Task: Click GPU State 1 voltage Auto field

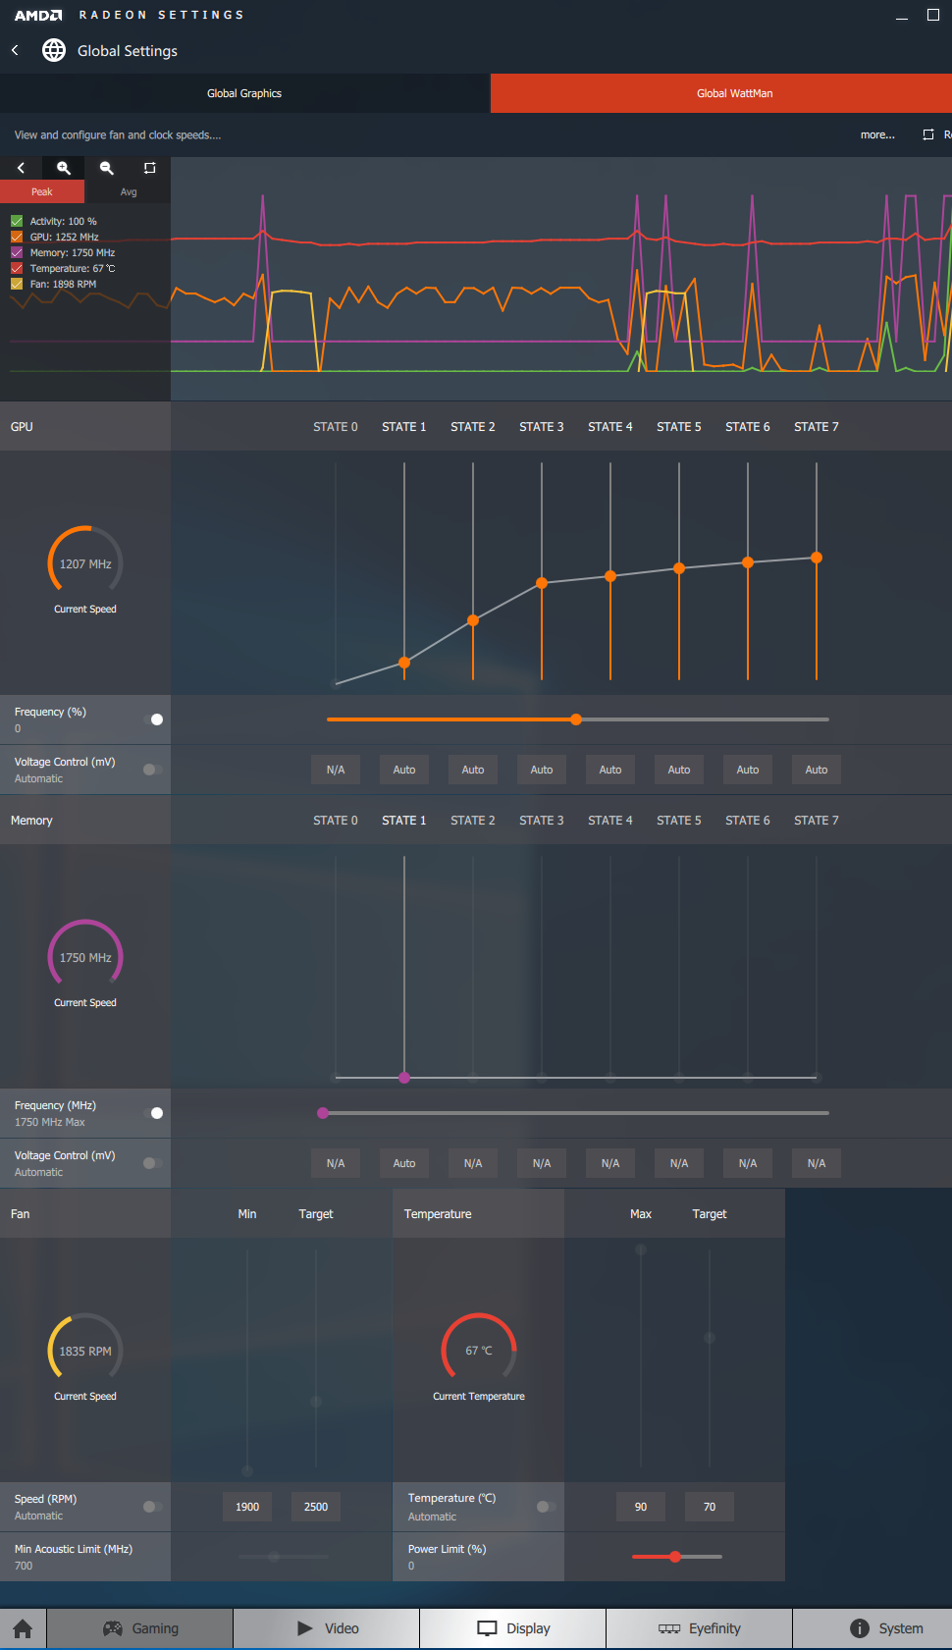Action: point(404,770)
